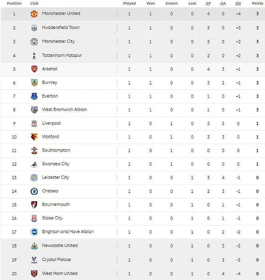Click the Stoke City club badge
265x280 pixels.
34,218
